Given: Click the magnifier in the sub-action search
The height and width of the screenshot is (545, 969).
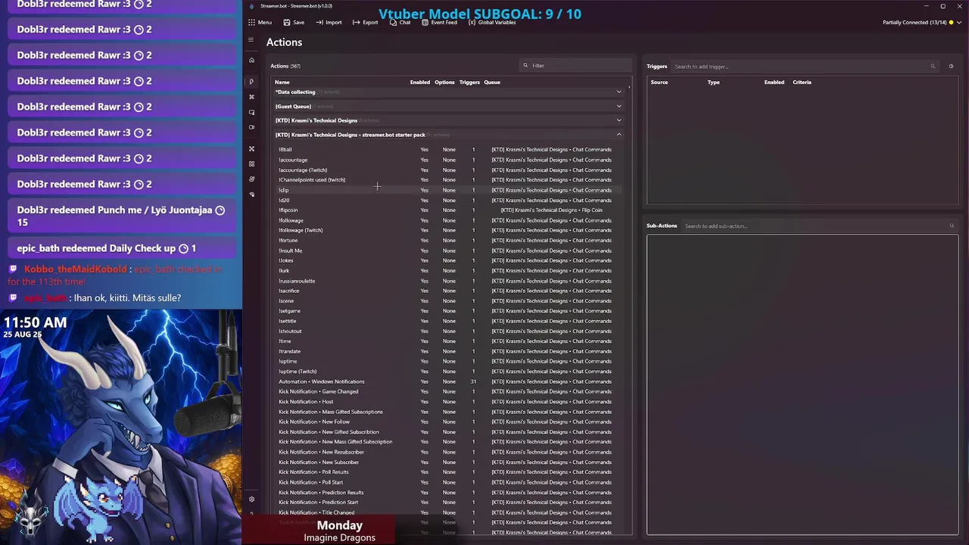Looking at the screenshot, I should (x=952, y=226).
